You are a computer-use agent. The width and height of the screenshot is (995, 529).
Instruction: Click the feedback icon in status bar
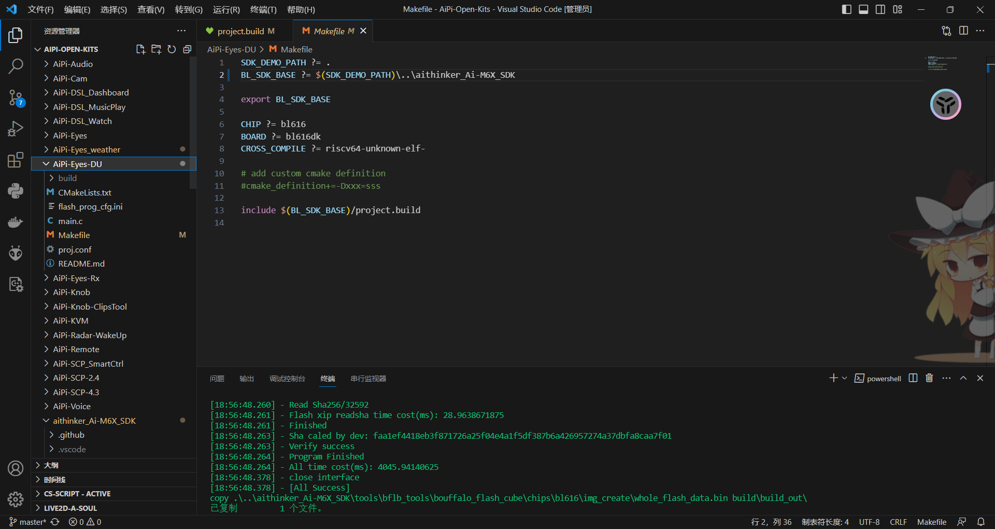962,522
